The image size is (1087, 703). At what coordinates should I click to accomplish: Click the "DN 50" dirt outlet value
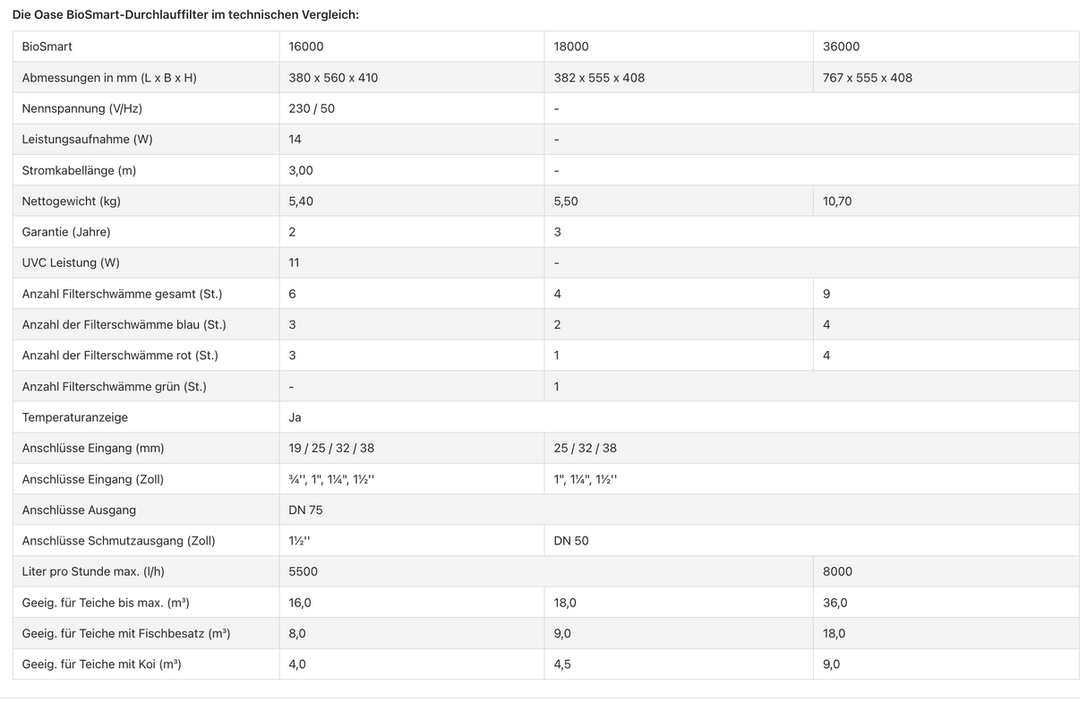(x=571, y=541)
